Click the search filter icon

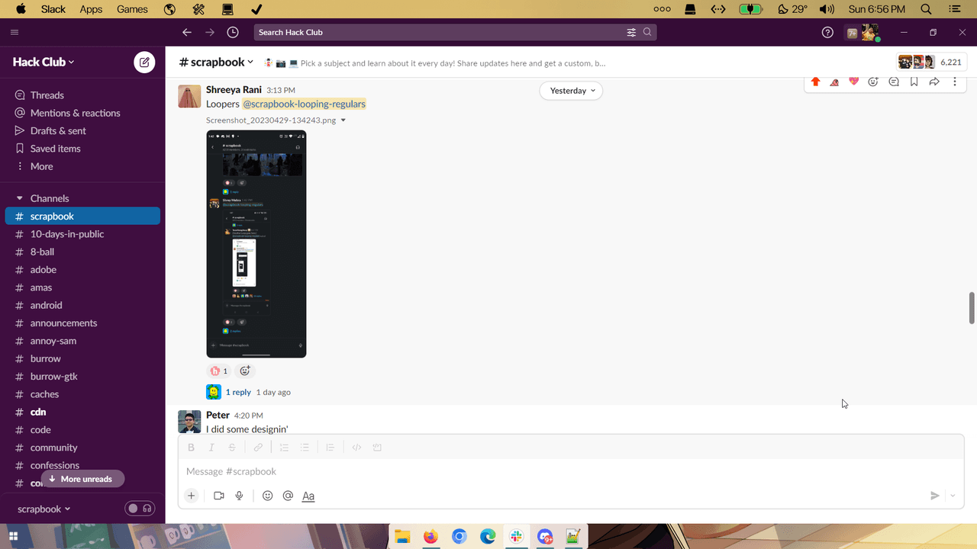[x=631, y=32]
